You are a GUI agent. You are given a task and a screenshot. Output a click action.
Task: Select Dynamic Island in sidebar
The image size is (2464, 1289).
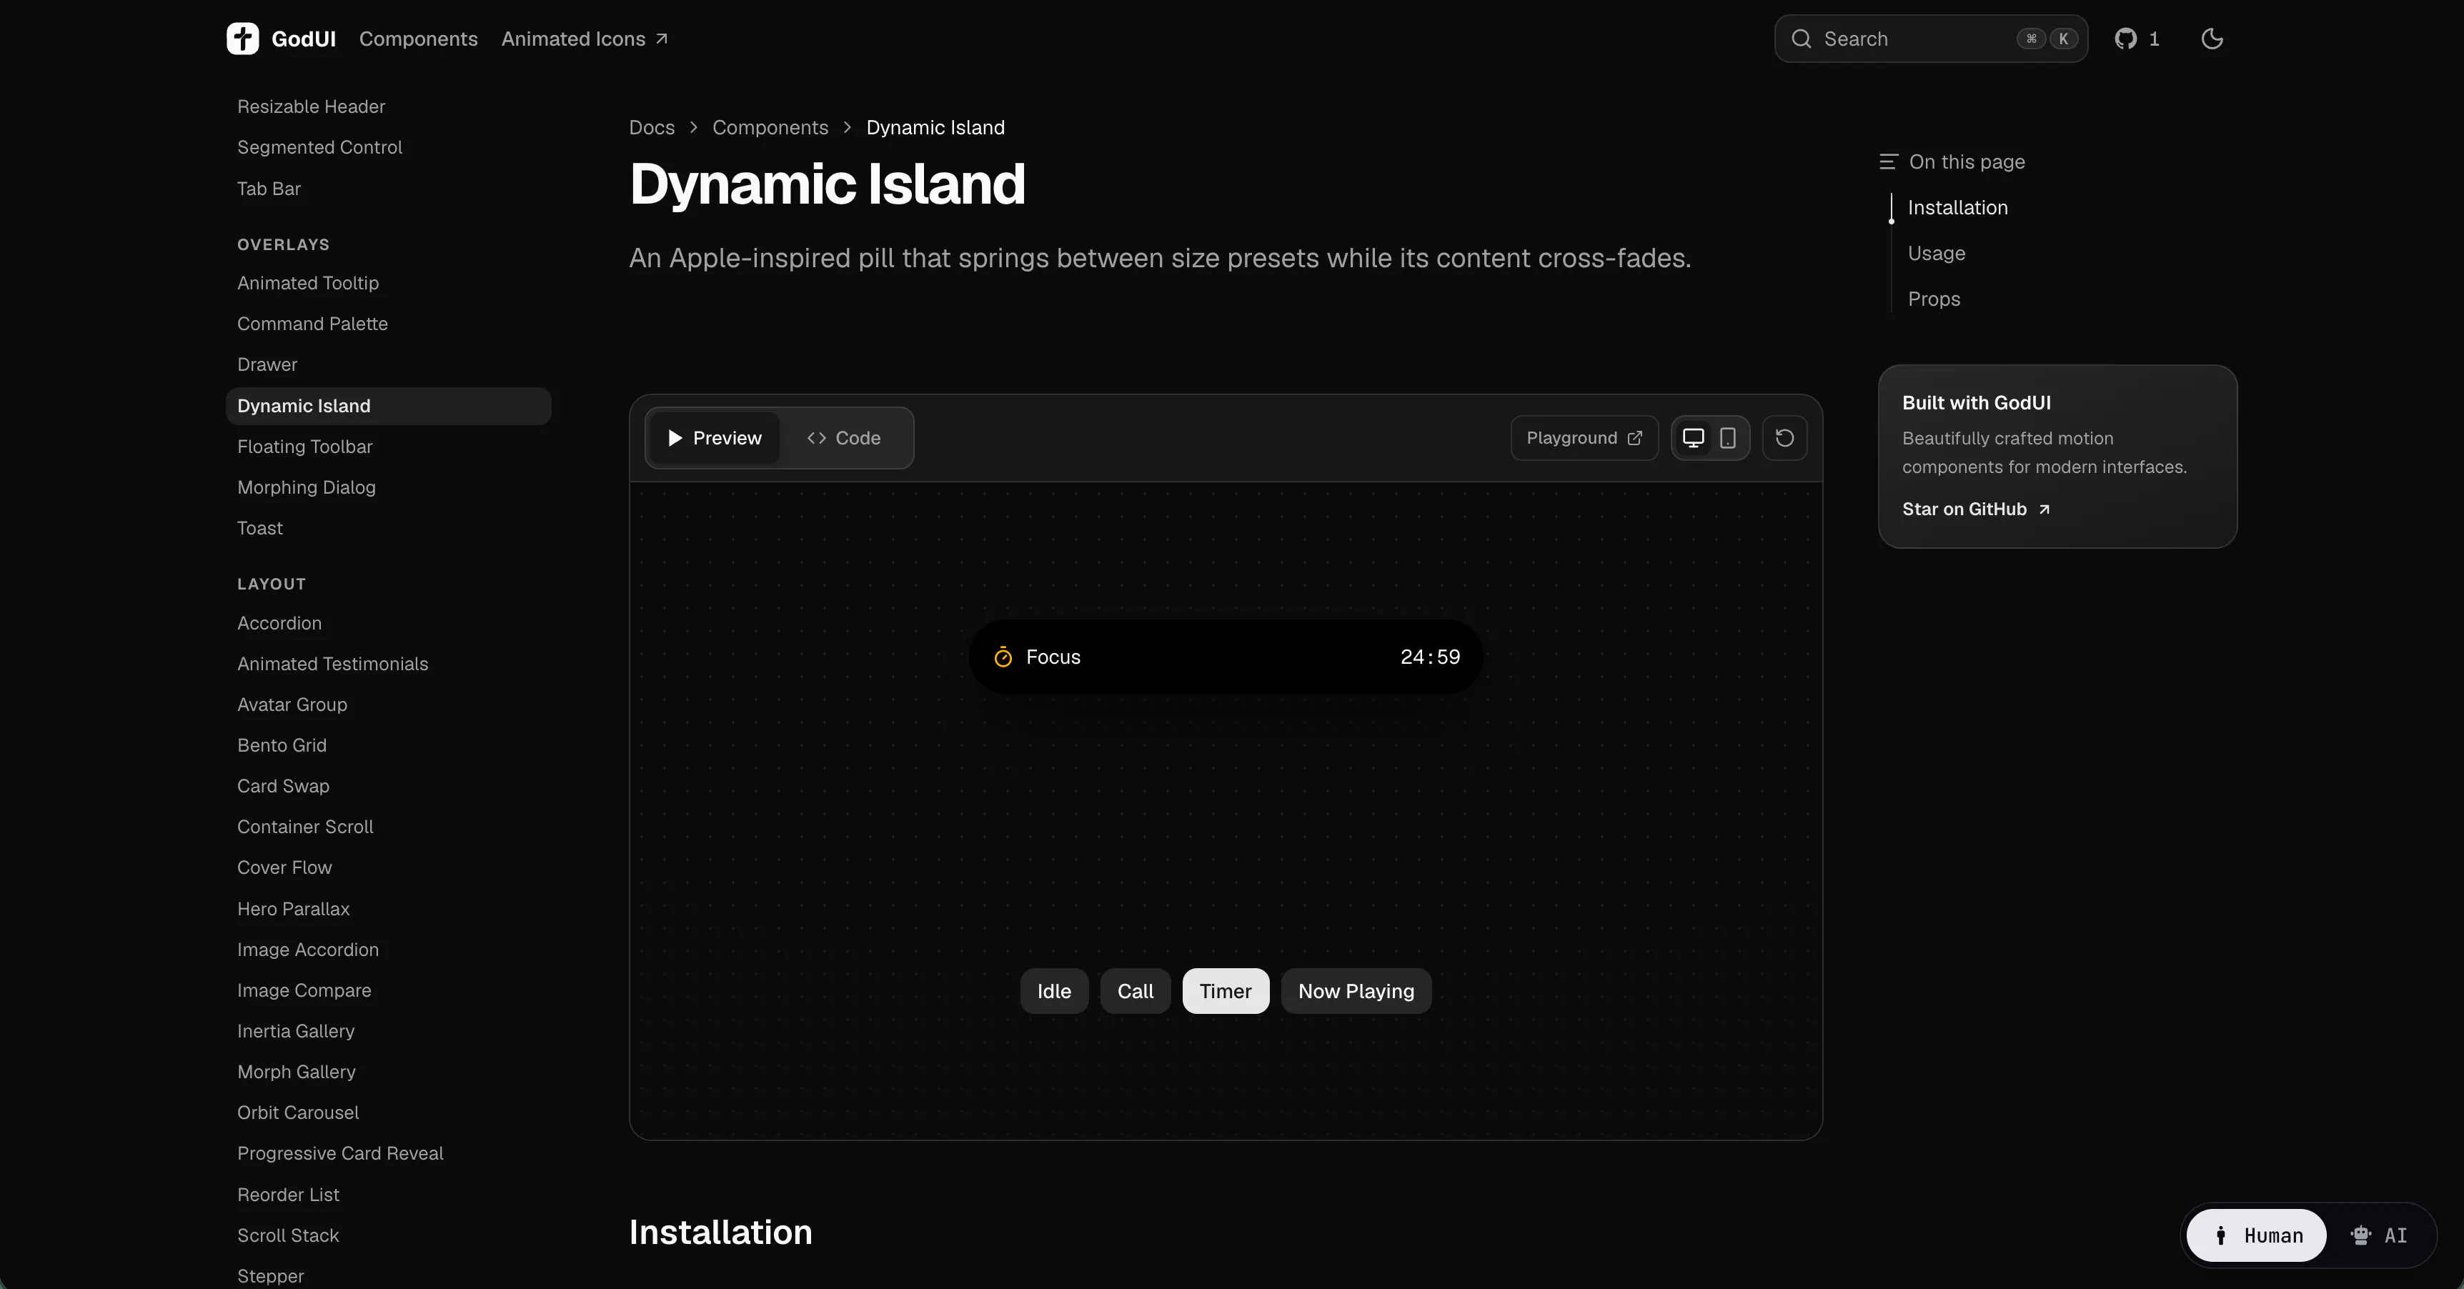point(388,405)
